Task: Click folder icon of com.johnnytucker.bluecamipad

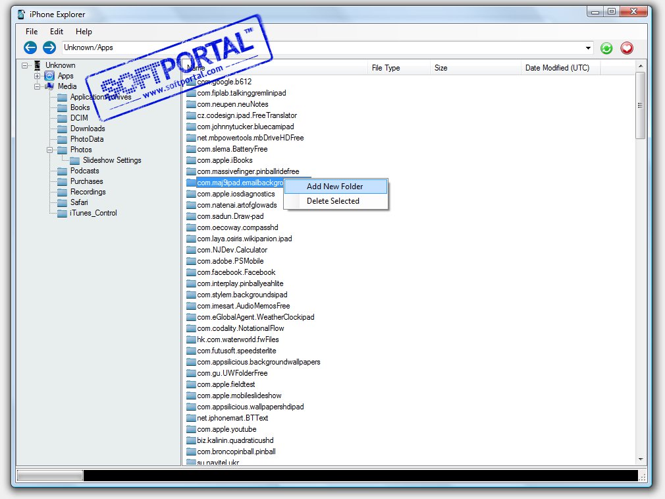Action: [x=191, y=127]
